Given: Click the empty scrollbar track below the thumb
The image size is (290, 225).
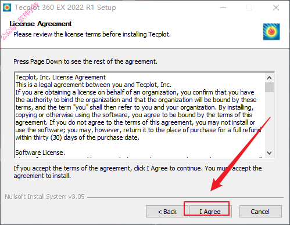Looking at the screenshot, I should tap(269, 121).
